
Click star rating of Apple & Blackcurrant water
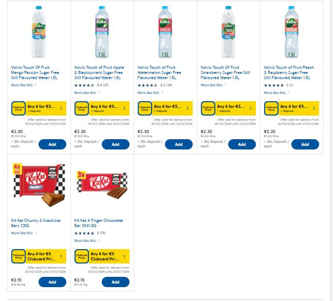tap(84, 85)
